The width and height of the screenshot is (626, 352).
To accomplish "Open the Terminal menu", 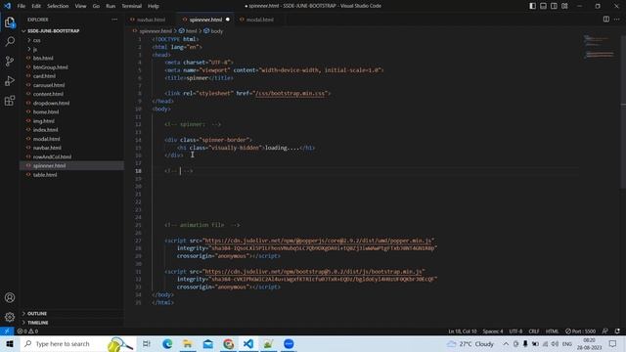I will point(132,6).
